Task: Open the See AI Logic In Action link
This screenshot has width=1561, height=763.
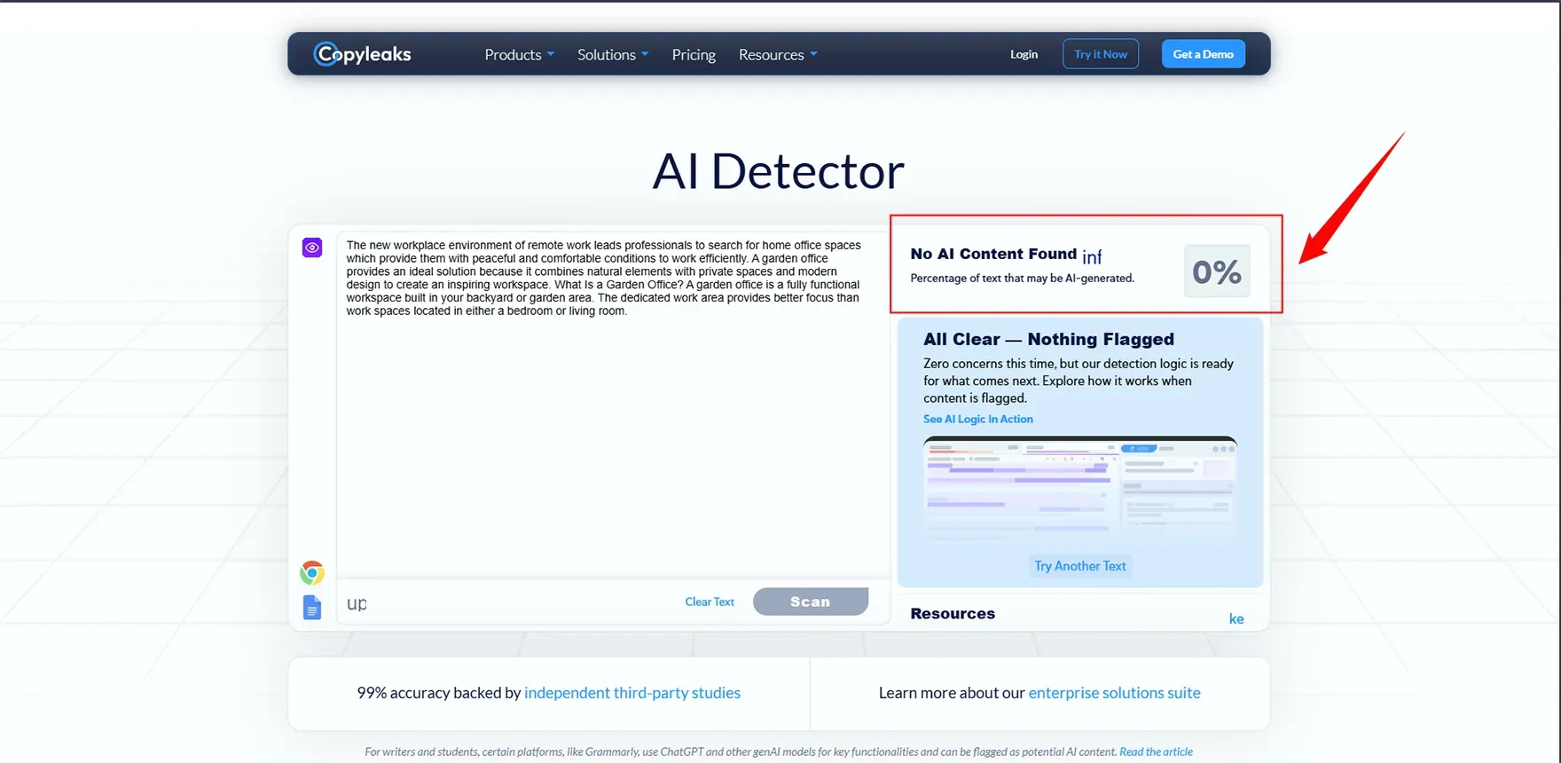Action: 977,419
